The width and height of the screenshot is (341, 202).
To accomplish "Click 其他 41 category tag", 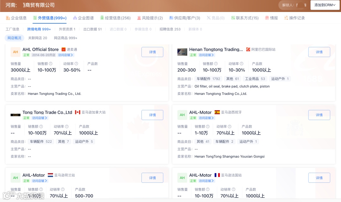I will (x=203, y=142).
